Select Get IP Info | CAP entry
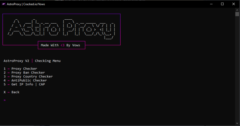Screen dimensions: 240x126 click(x=24, y=84)
